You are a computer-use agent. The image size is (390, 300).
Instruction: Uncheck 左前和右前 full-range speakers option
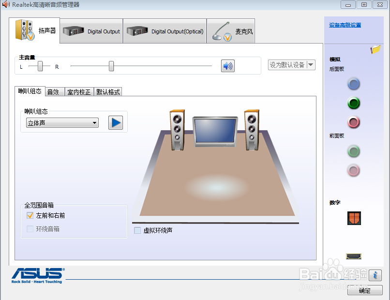[30, 215]
